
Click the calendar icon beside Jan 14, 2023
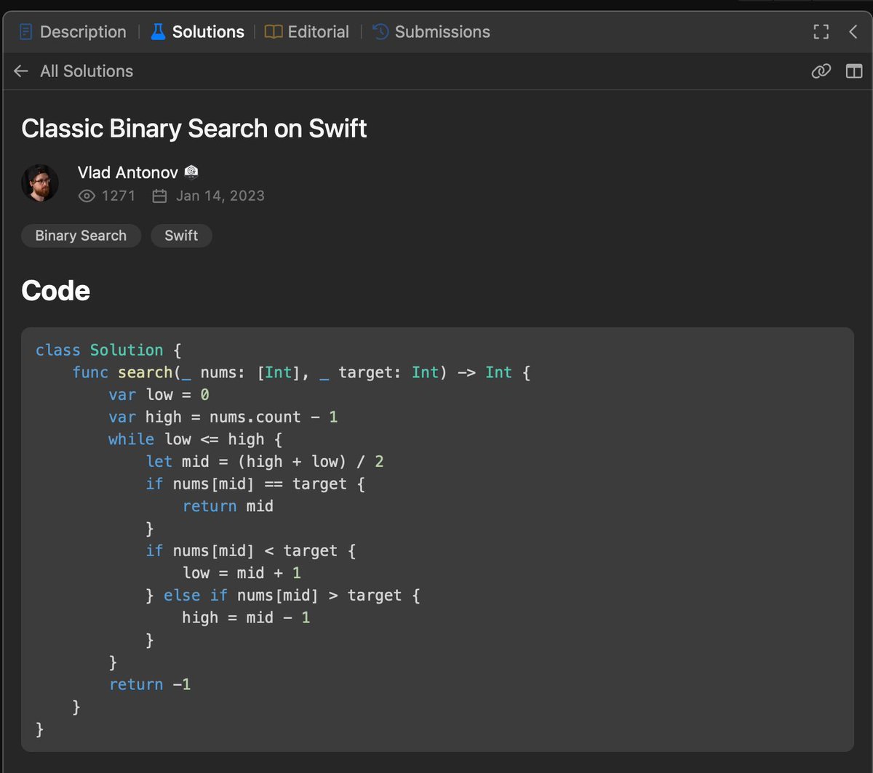click(159, 196)
